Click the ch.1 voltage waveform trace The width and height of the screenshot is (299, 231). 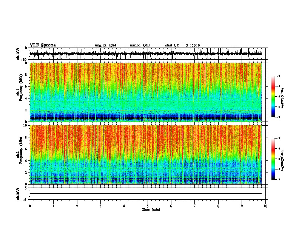tap(145, 54)
